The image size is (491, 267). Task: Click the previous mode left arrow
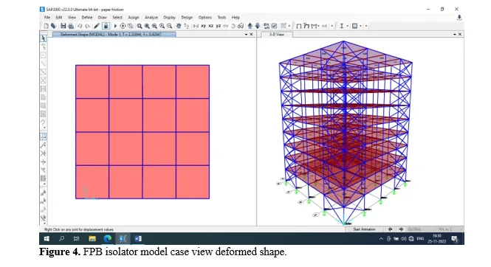[390, 229]
